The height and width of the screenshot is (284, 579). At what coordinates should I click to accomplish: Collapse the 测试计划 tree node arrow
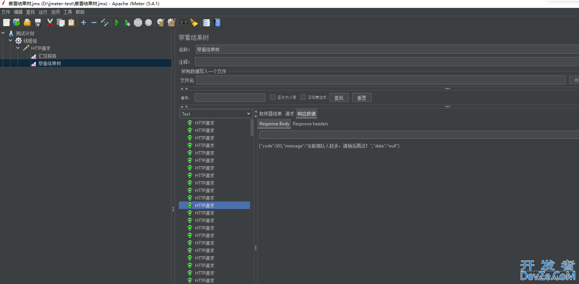(x=3, y=33)
